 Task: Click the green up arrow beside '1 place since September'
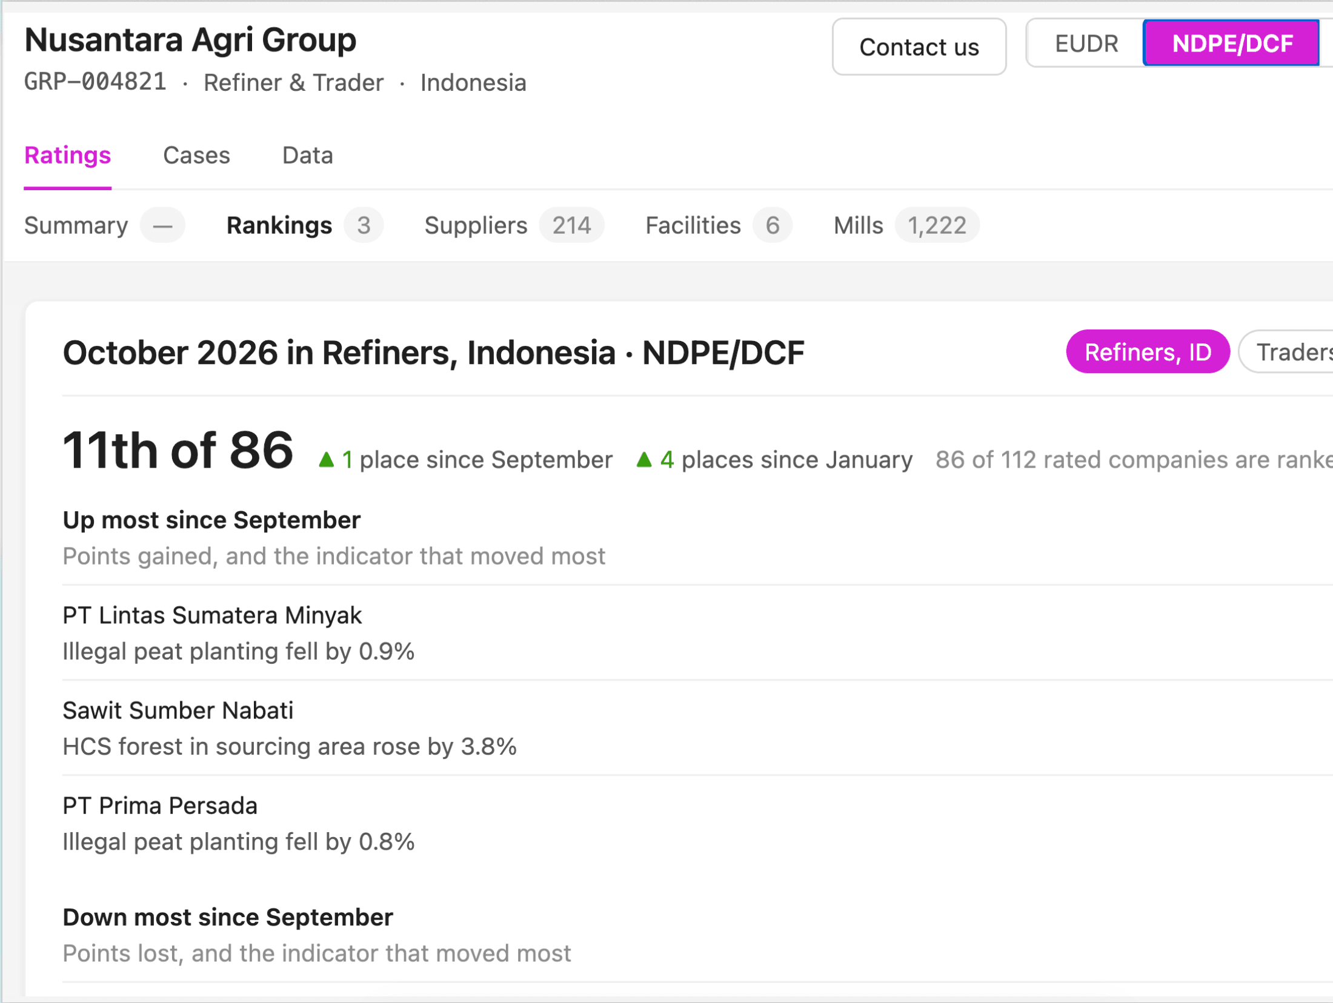pos(326,460)
